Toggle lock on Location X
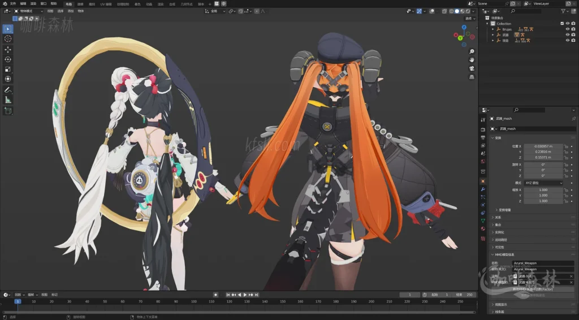The image size is (579, 320). pyautogui.click(x=566, y=146)
